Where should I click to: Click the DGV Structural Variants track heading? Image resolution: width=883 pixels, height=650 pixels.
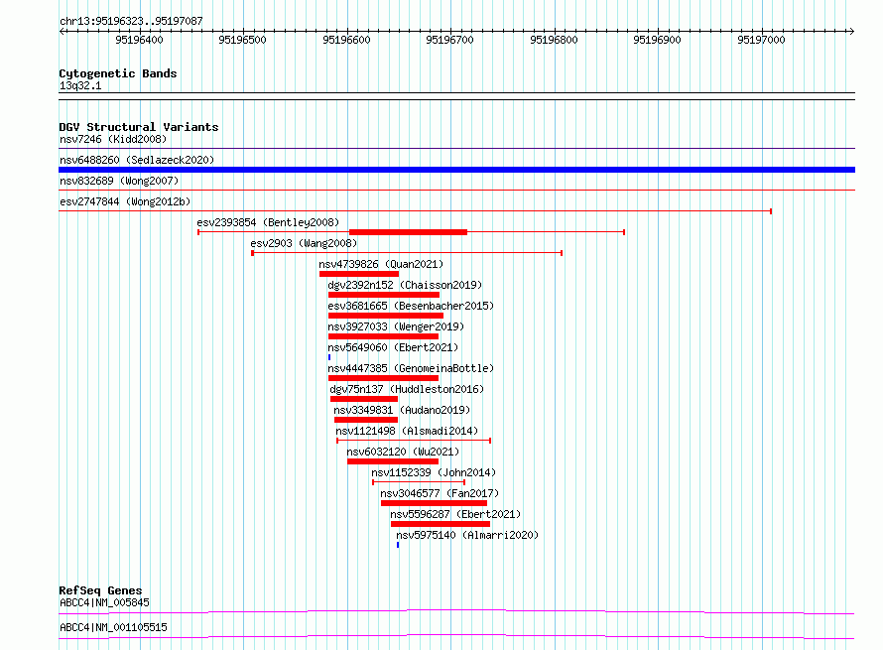[139, 127]
